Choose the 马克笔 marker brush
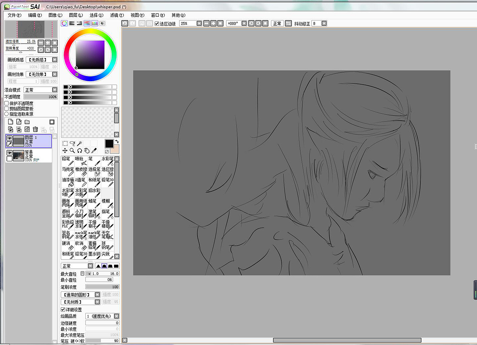This screenshot has height=345, width=477. 68,171
